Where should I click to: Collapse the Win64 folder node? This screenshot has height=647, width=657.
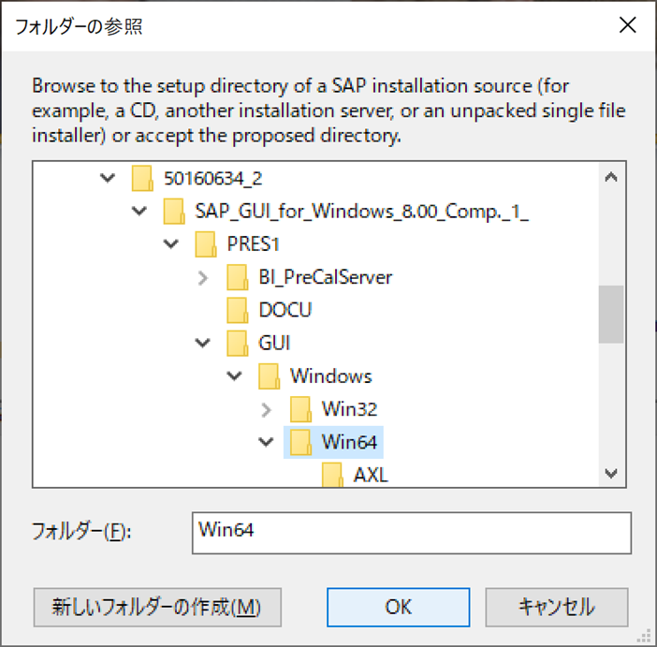point(266,442)
